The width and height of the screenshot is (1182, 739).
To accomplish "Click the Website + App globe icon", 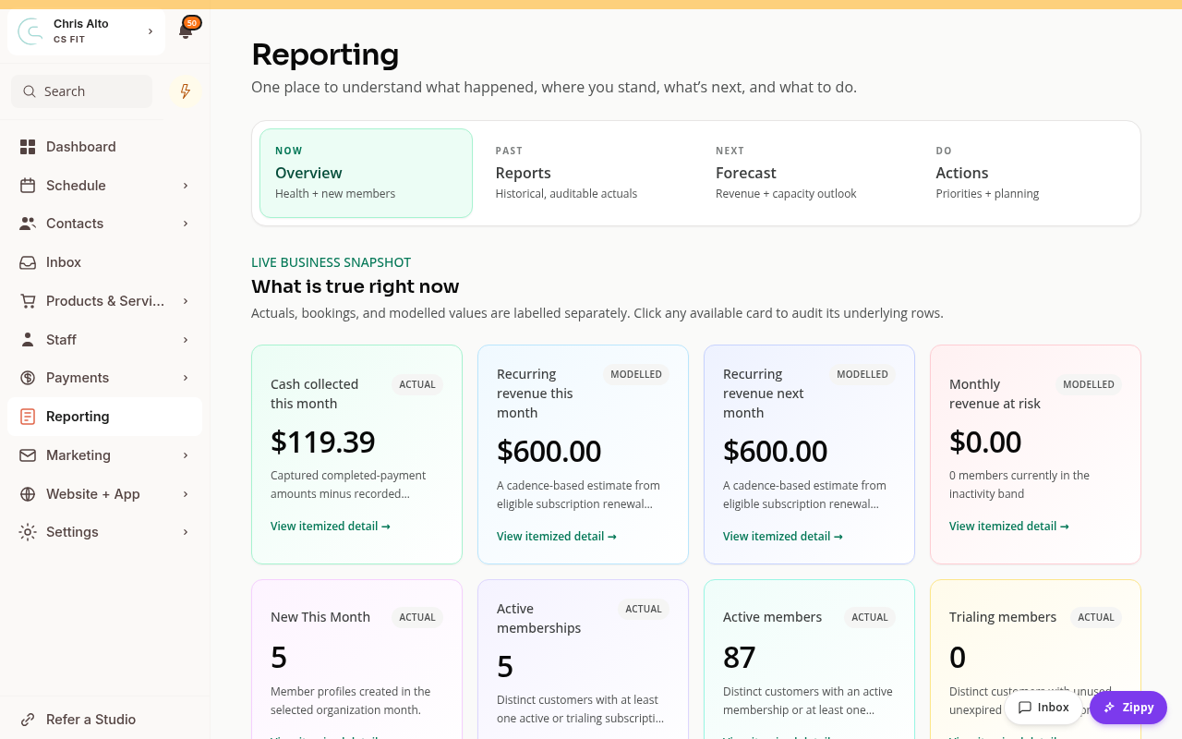I will pyautogui.click(x=28, y=494).
